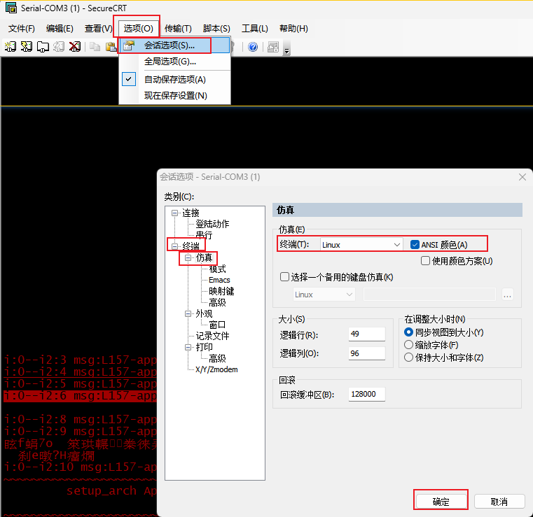Screen dimensions: 533x517
Task: Open the 传输(T) menu
Action: click(x=178, y=29)
